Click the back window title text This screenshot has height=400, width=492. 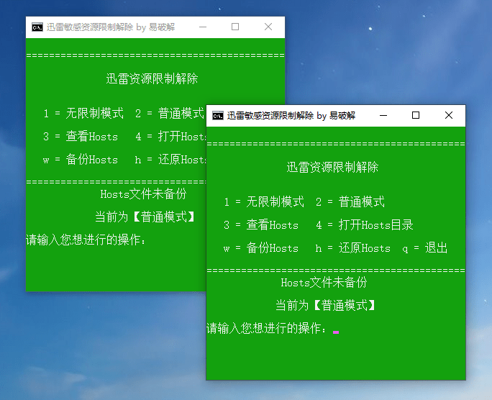point(111,27)
